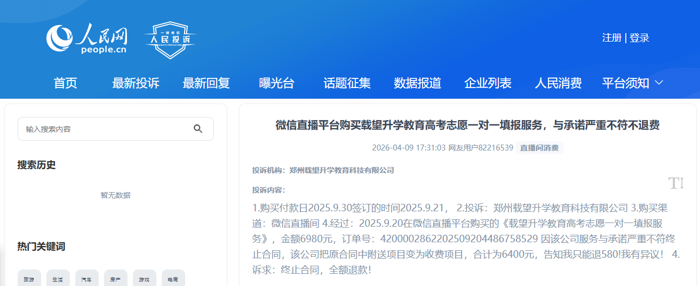700x286 pixels.
Task: Click the 网友用户82216539 username
Action: click(x=481, y=148)
